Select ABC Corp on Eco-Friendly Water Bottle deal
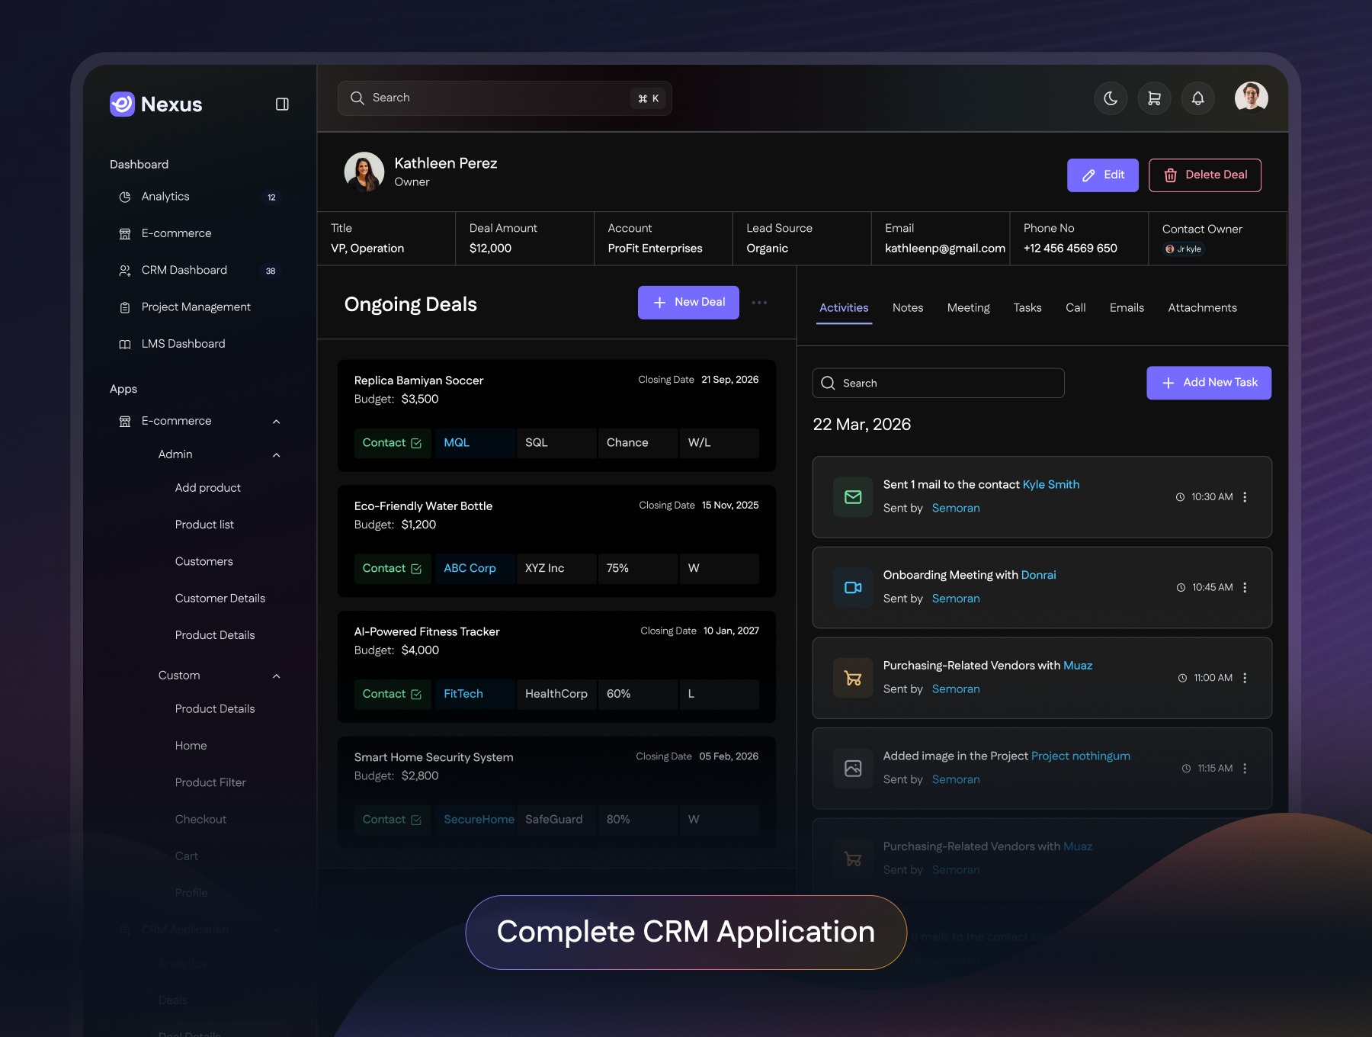 476,569
